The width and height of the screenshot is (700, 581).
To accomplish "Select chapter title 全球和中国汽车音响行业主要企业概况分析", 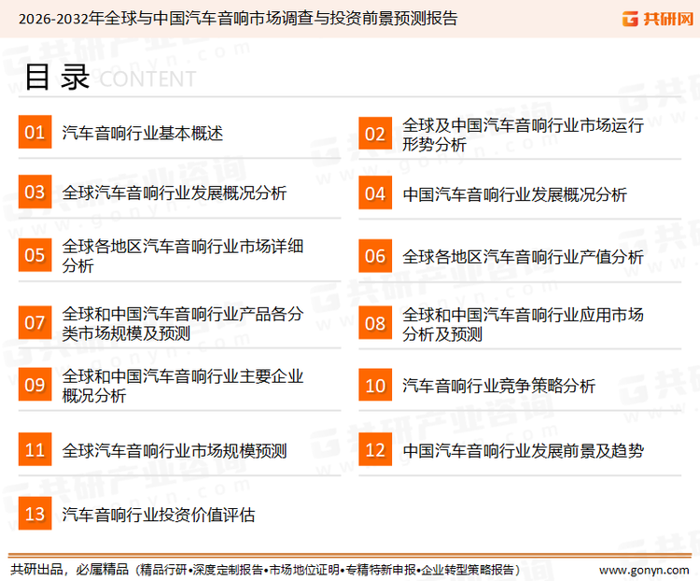I will pyautogui.click(x=183, y=386).
